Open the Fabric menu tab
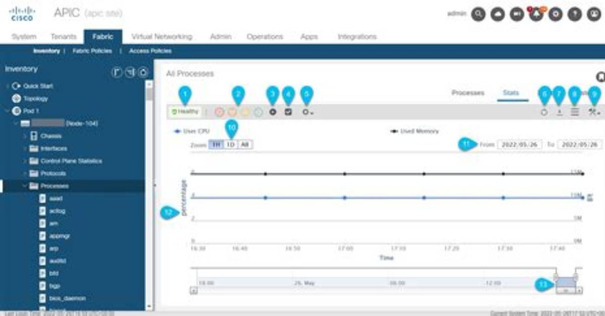This screenshot has height=316, width=605. pos(103,37)
